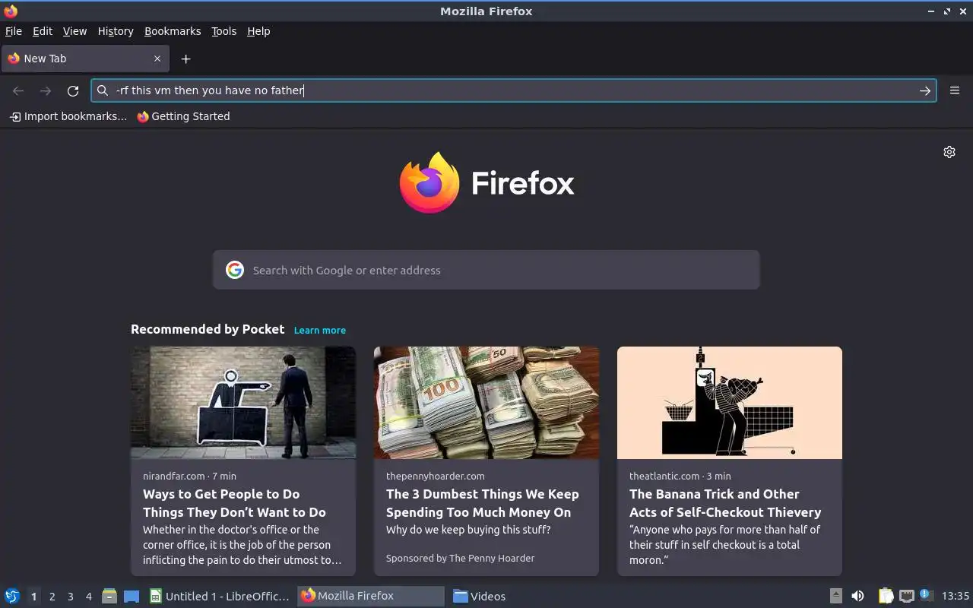Open the History menu
Image resolution: width=973 pixels, height=608 pixels.
[x=116, y=31]
